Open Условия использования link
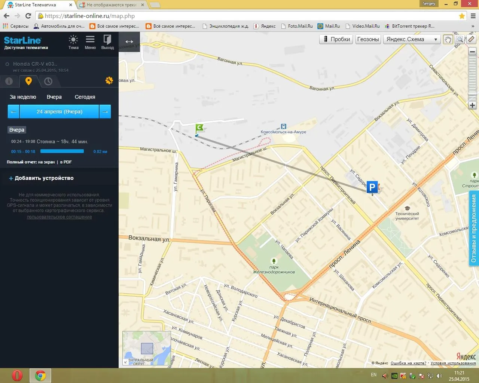 (453, 363)
